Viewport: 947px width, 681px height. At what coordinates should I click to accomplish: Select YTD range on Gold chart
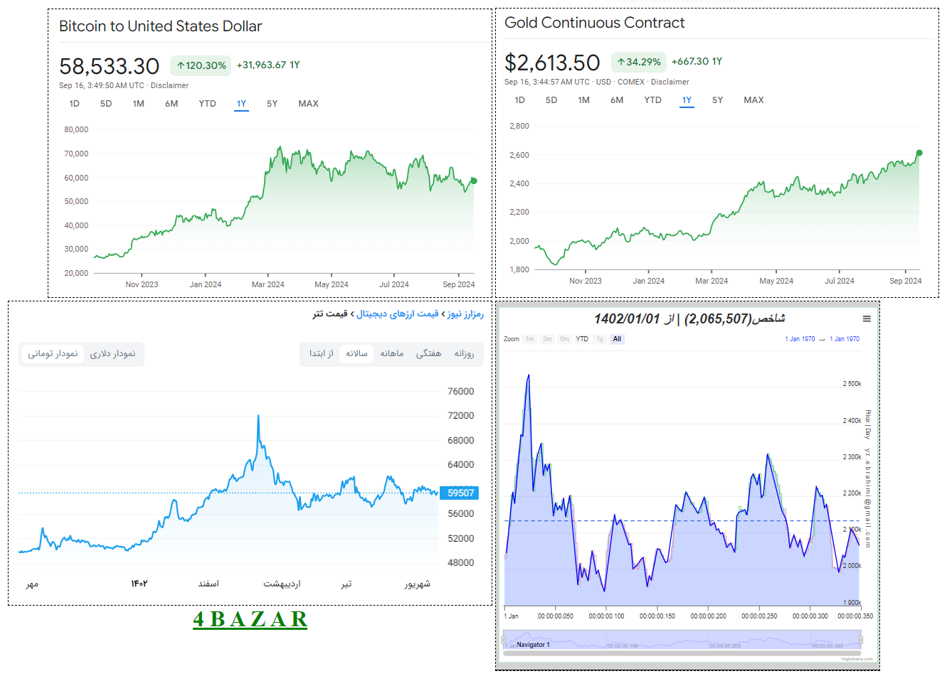(652, 100)
